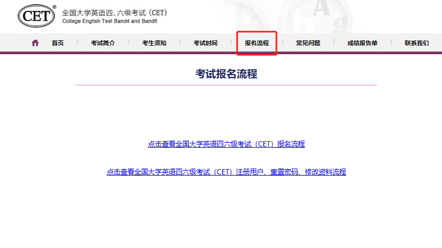Viewport: 442px width, 248px height.
Task: Open the 首页 navigation item
Action: 58,43
